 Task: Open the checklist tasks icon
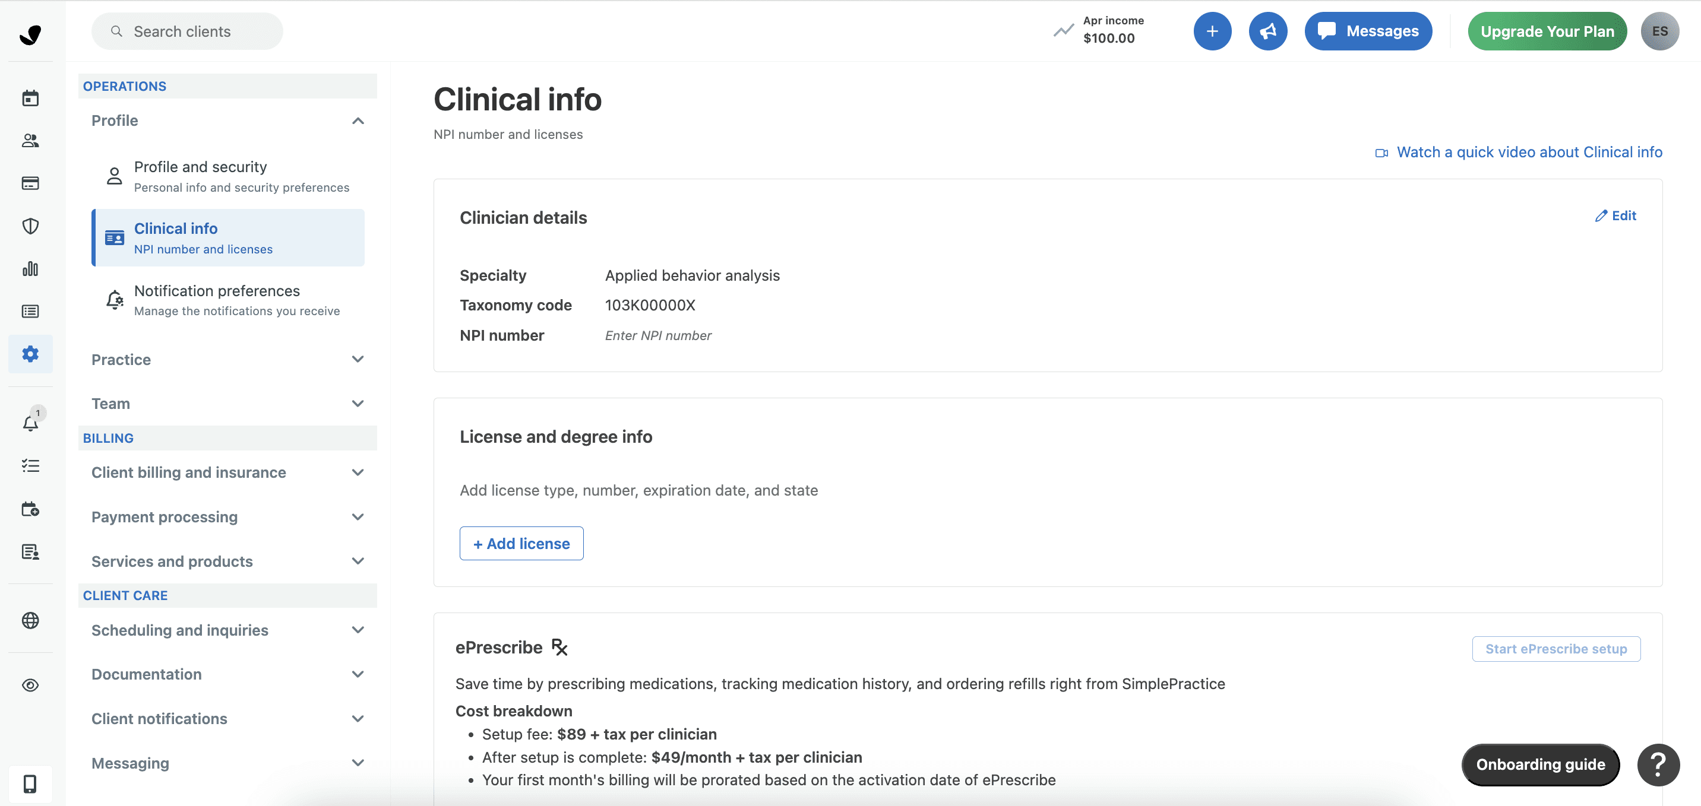30,466
